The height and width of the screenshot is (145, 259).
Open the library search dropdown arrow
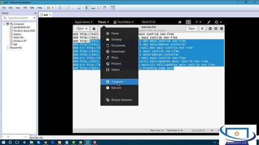34,18
